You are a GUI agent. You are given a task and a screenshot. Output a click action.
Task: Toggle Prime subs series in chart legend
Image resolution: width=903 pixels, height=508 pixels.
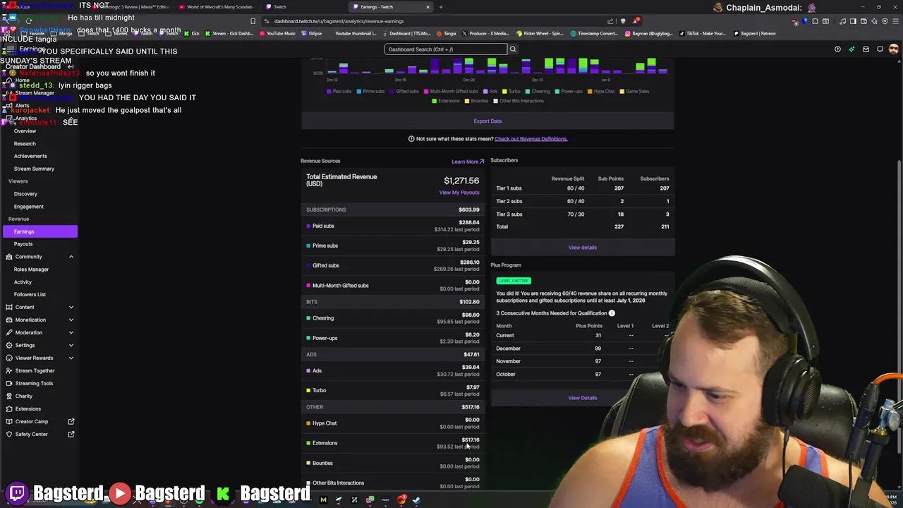click(370, 91)
